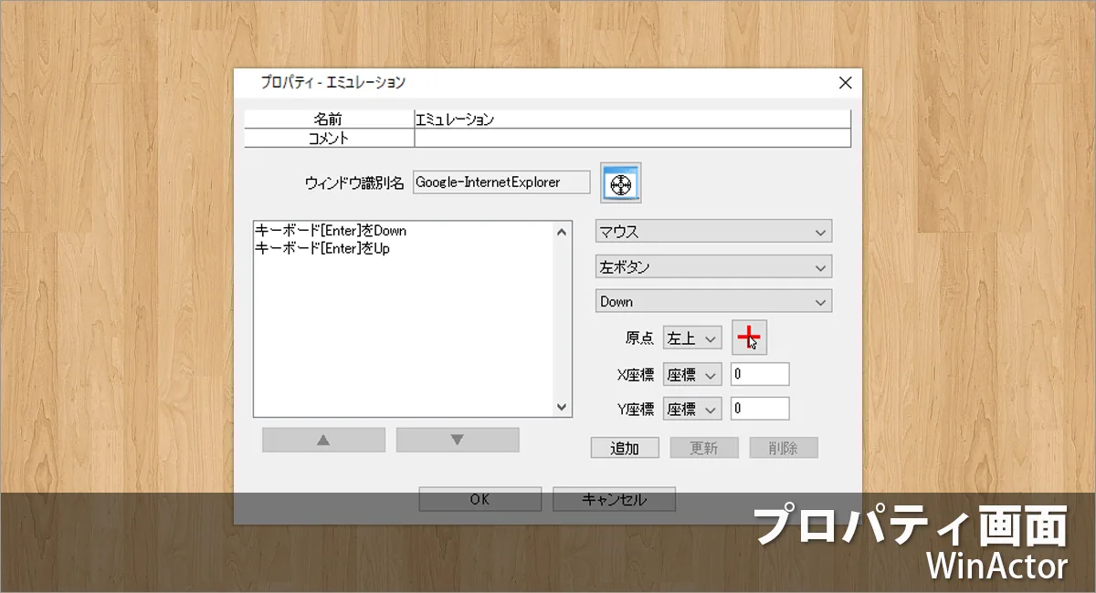Click the action list scrollbar up arrow
1096x593 pixels.
(x=563, y=232)
